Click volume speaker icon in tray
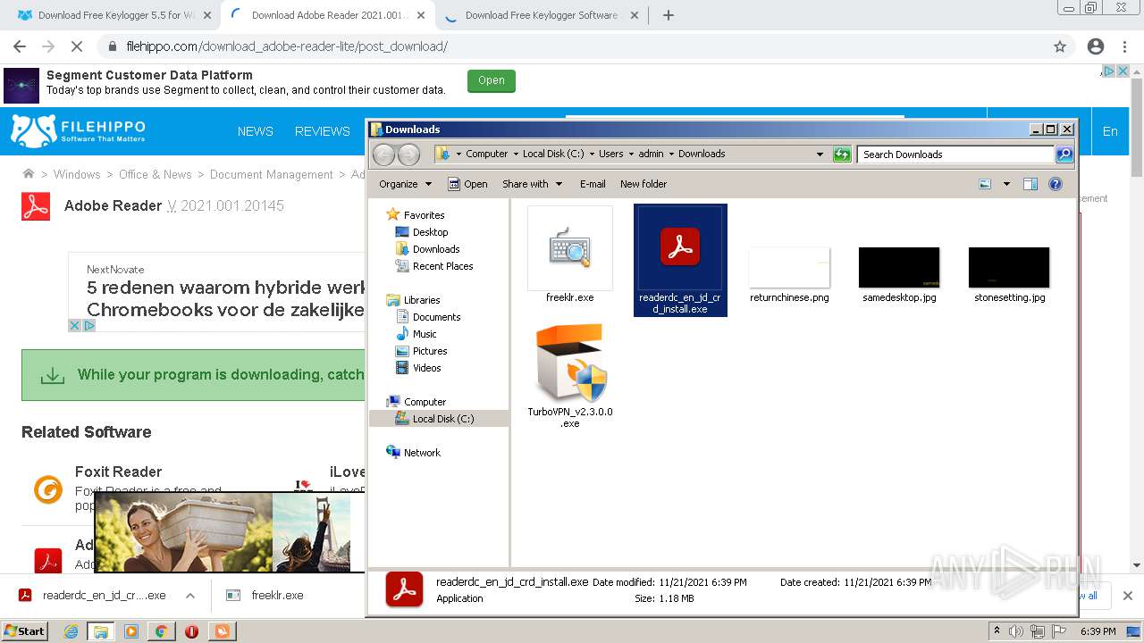Viewport: 1144px width, 643px height. point(1016,631)
